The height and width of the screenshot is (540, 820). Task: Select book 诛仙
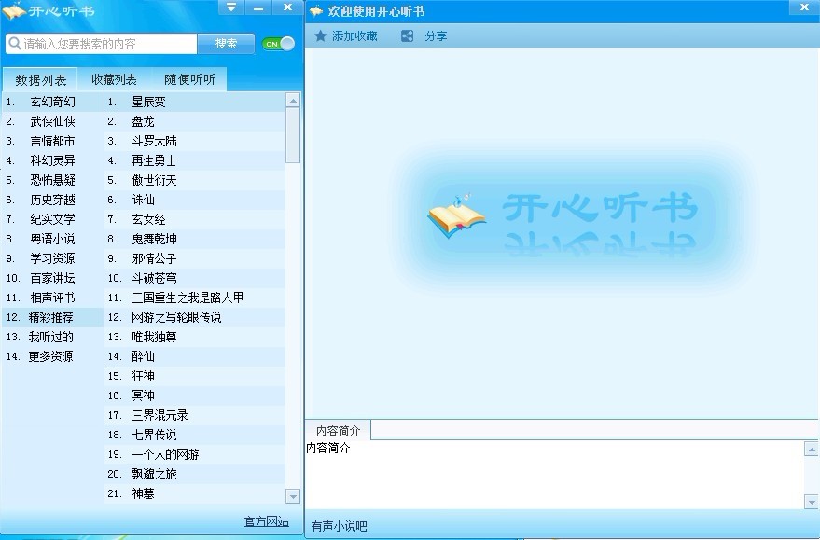[x=195, y=200]
